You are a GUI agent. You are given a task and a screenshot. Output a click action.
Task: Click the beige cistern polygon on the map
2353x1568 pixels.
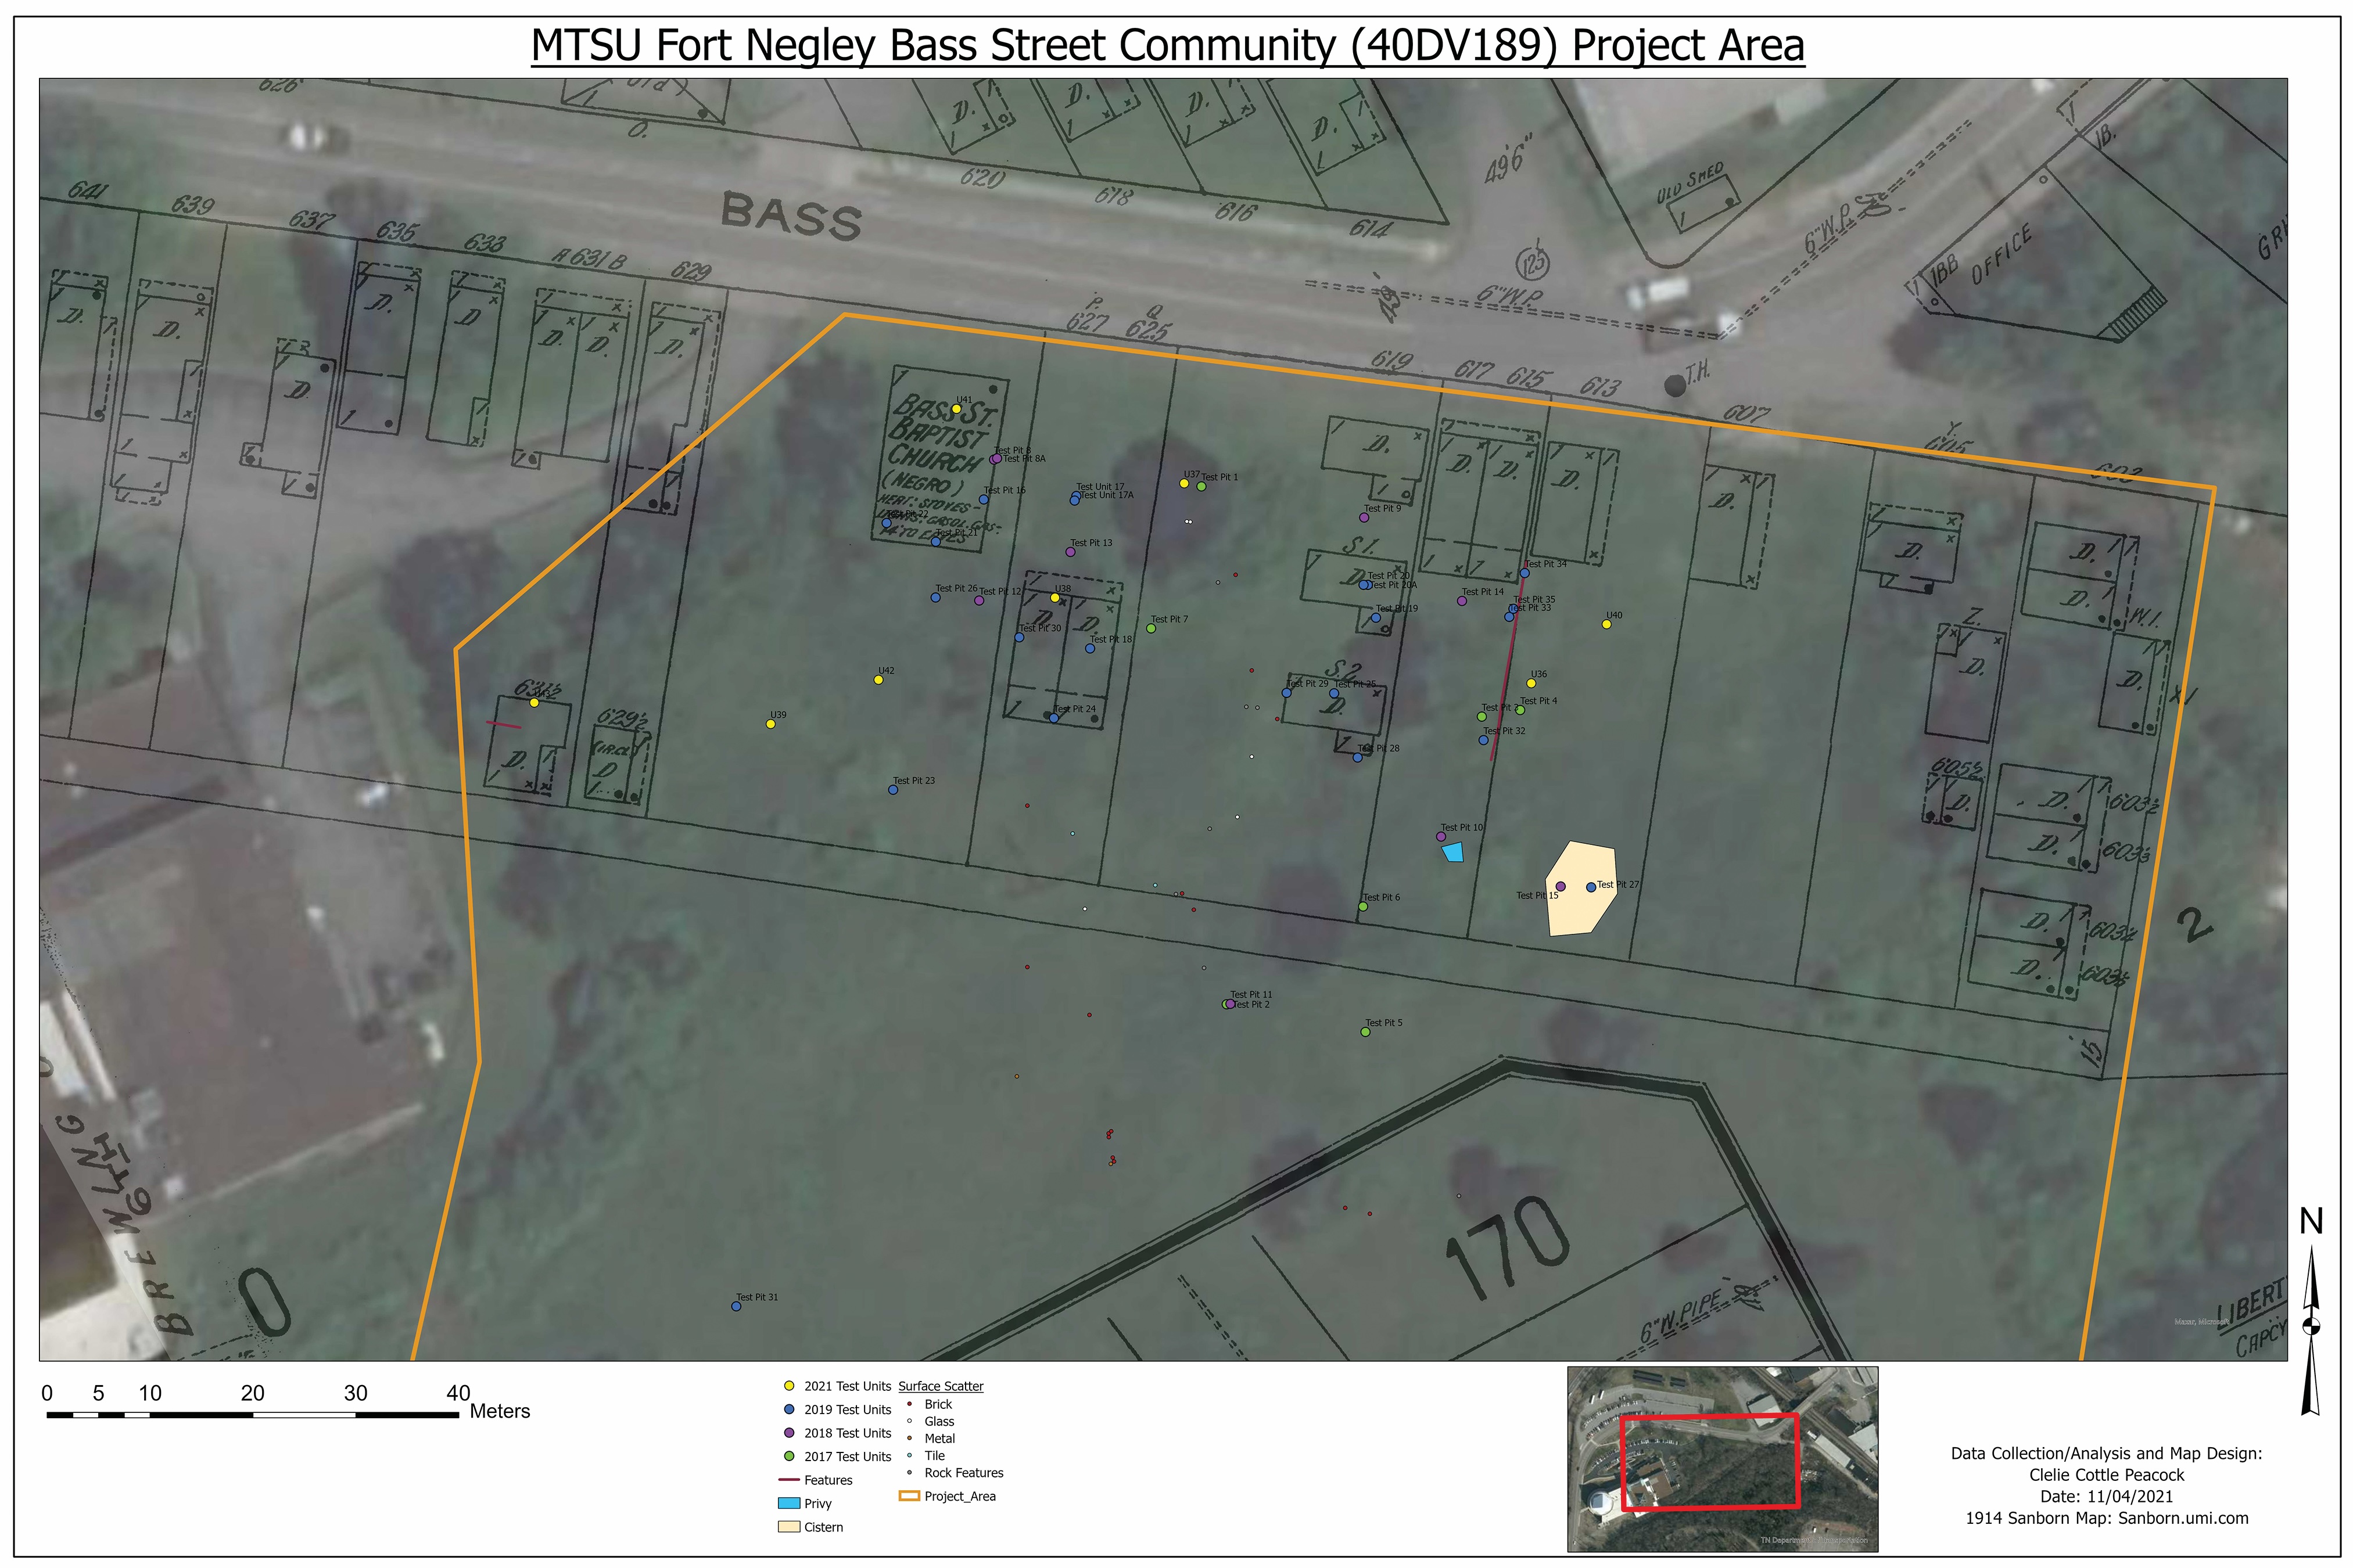(1581, 889)
